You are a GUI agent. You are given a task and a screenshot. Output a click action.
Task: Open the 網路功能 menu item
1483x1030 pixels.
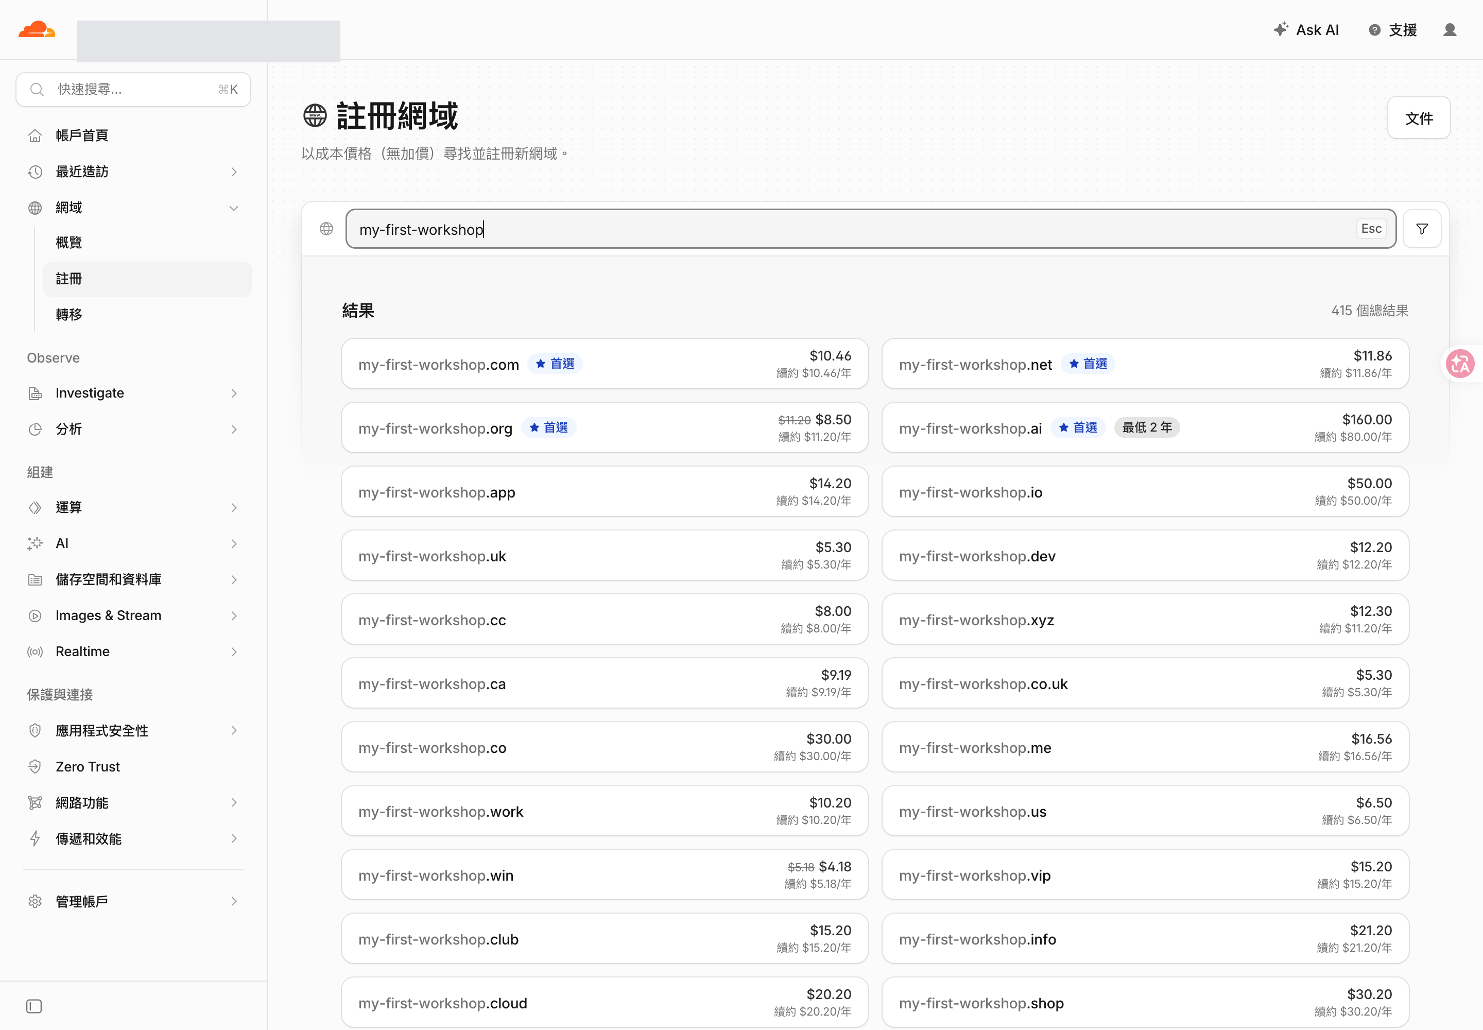click(x=133, y=802)
